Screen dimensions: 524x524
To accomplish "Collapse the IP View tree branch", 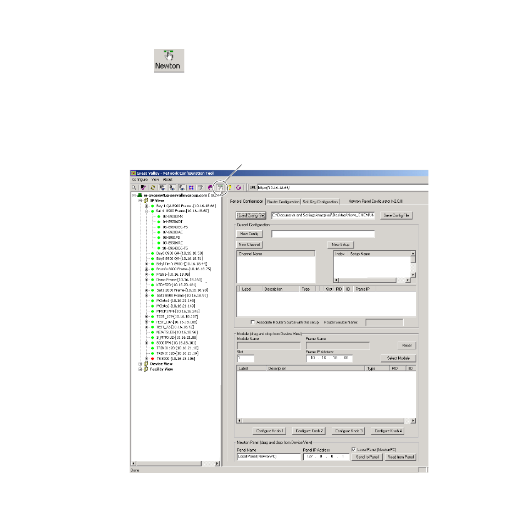I will tap(141, 201).
